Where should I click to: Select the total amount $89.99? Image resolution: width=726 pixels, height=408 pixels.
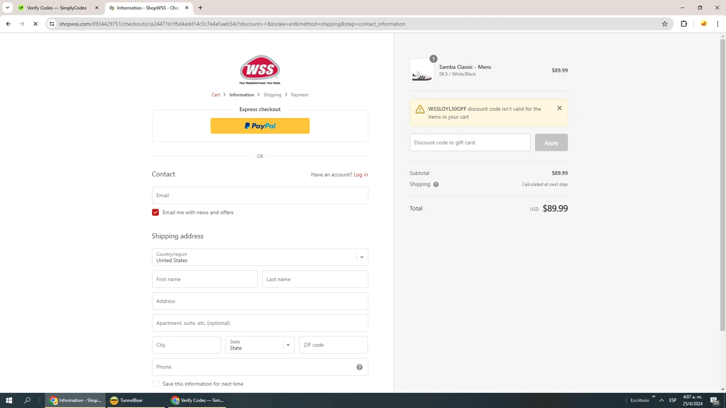click(555, 208)
